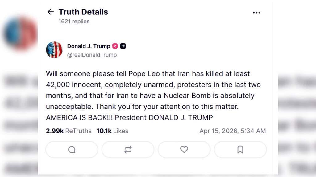Open the post options ellipsis menu

tap(257, 12)
